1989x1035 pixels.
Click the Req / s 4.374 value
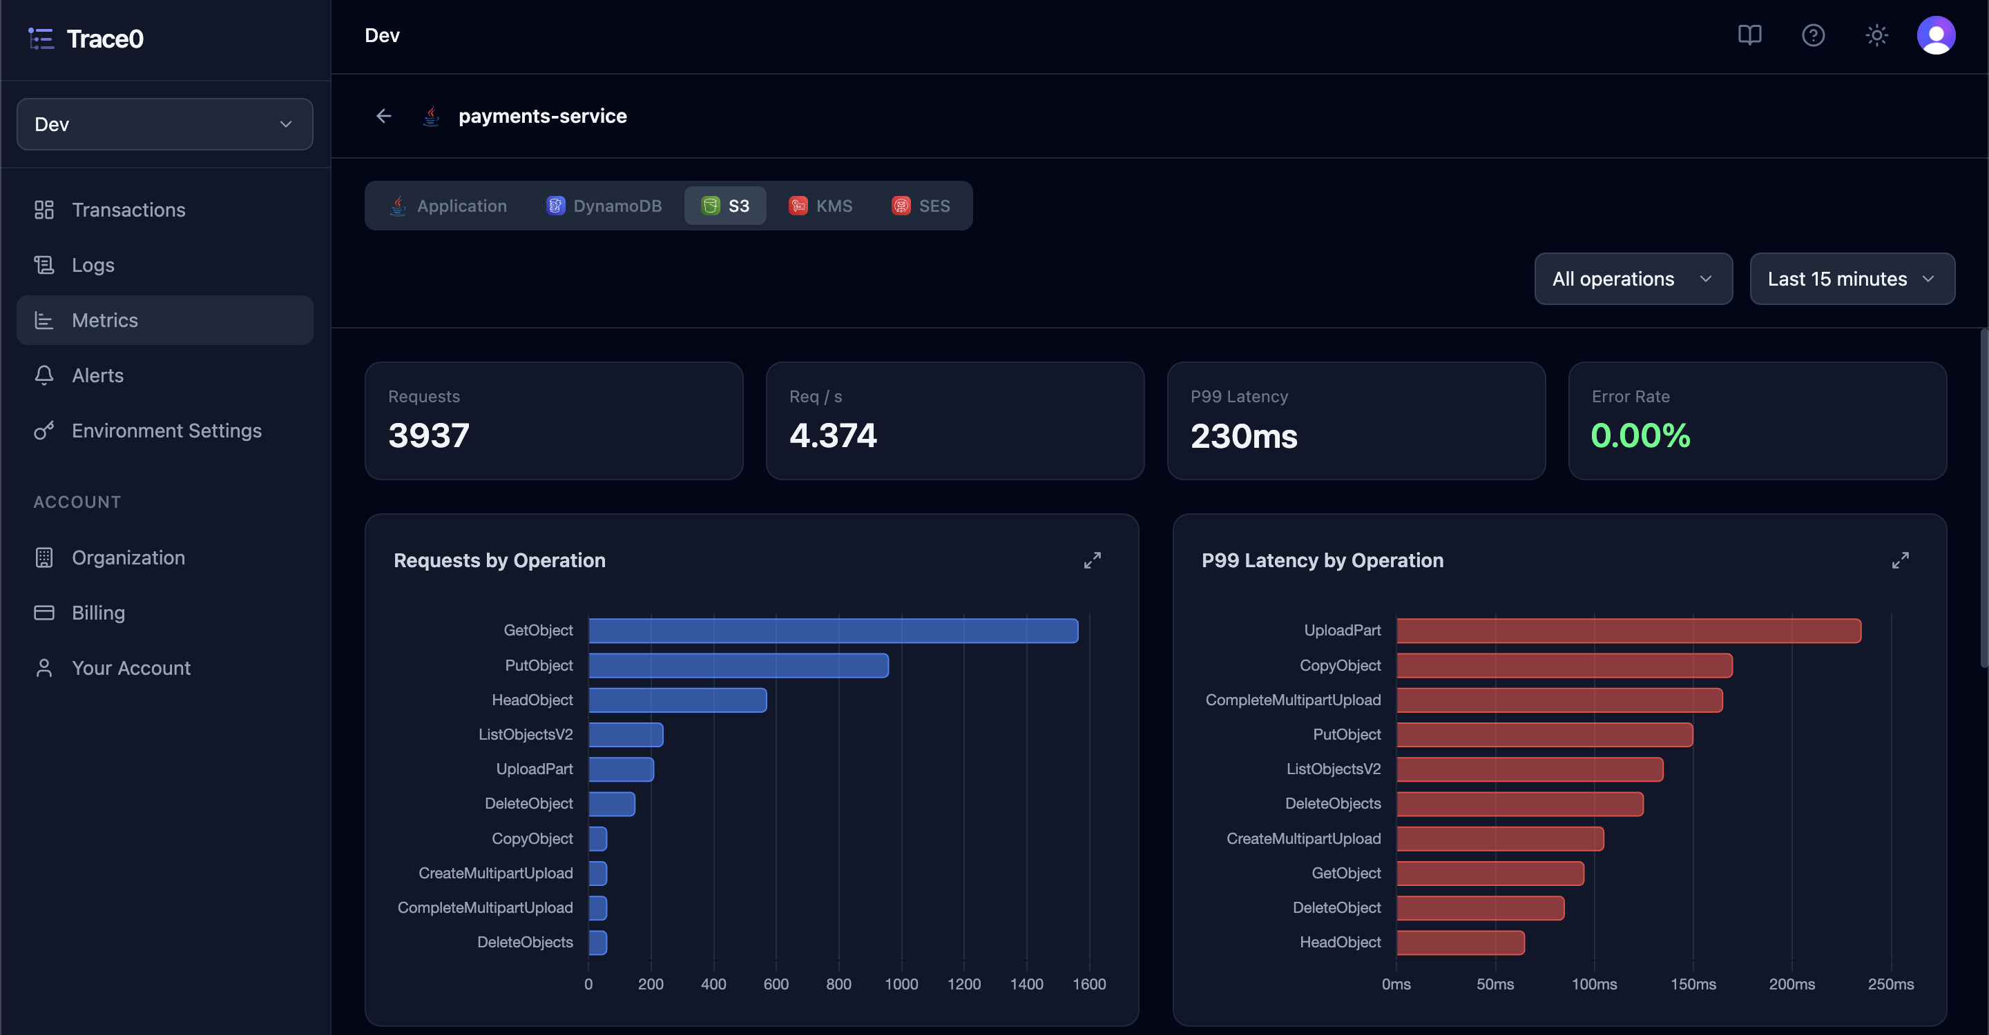coord(832,436)
